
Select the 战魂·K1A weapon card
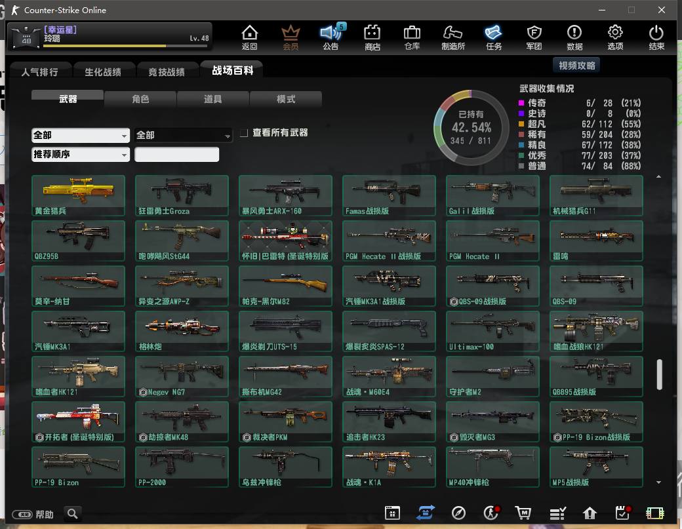389,467
